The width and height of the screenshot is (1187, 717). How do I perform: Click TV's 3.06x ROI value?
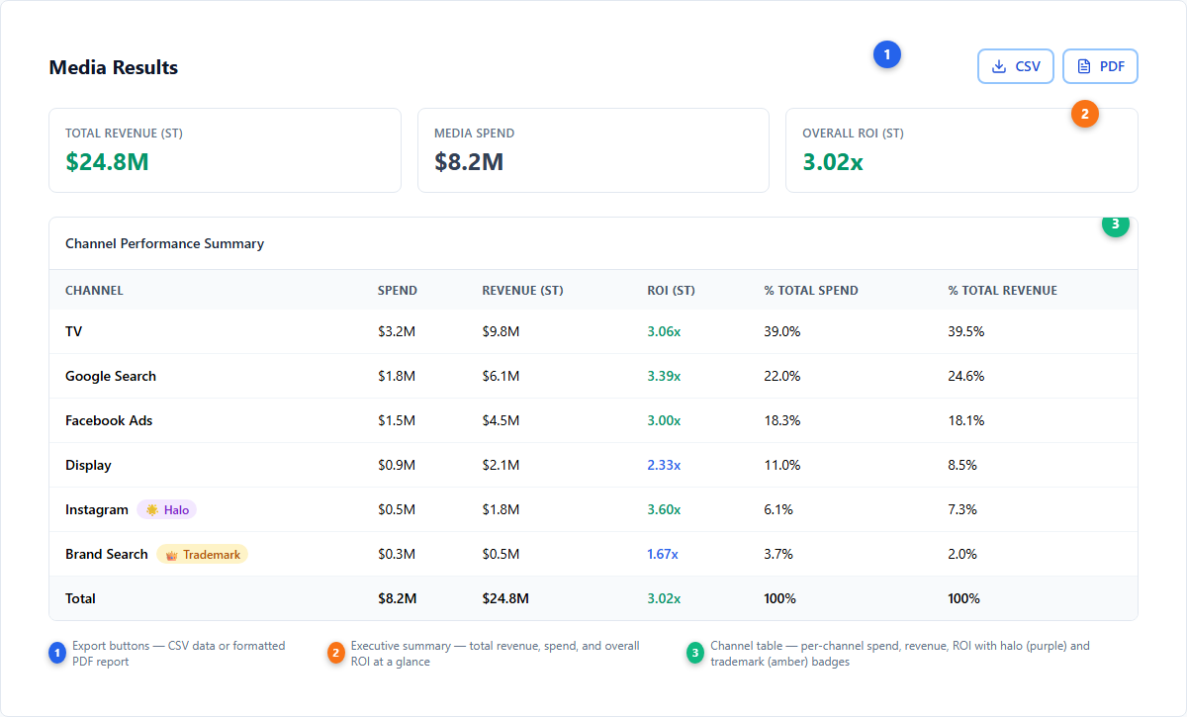tap(664, 331)
